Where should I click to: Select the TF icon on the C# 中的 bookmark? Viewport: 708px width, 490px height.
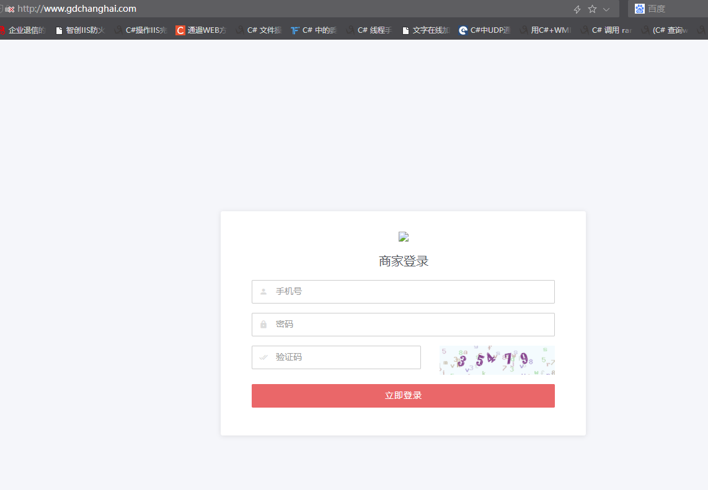click(296, 29)
